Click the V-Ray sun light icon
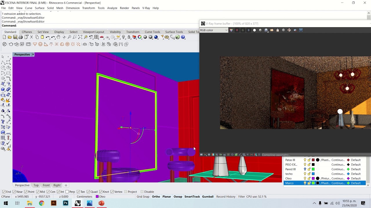The width and height of the screenshot is (371, 208). pos(73,44)
